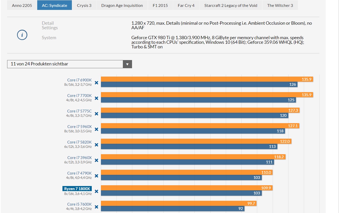The height and width of the screenshot is (213, 339).
Task: Click the dropdown arrow of product selector
Action: click(127, 64)
